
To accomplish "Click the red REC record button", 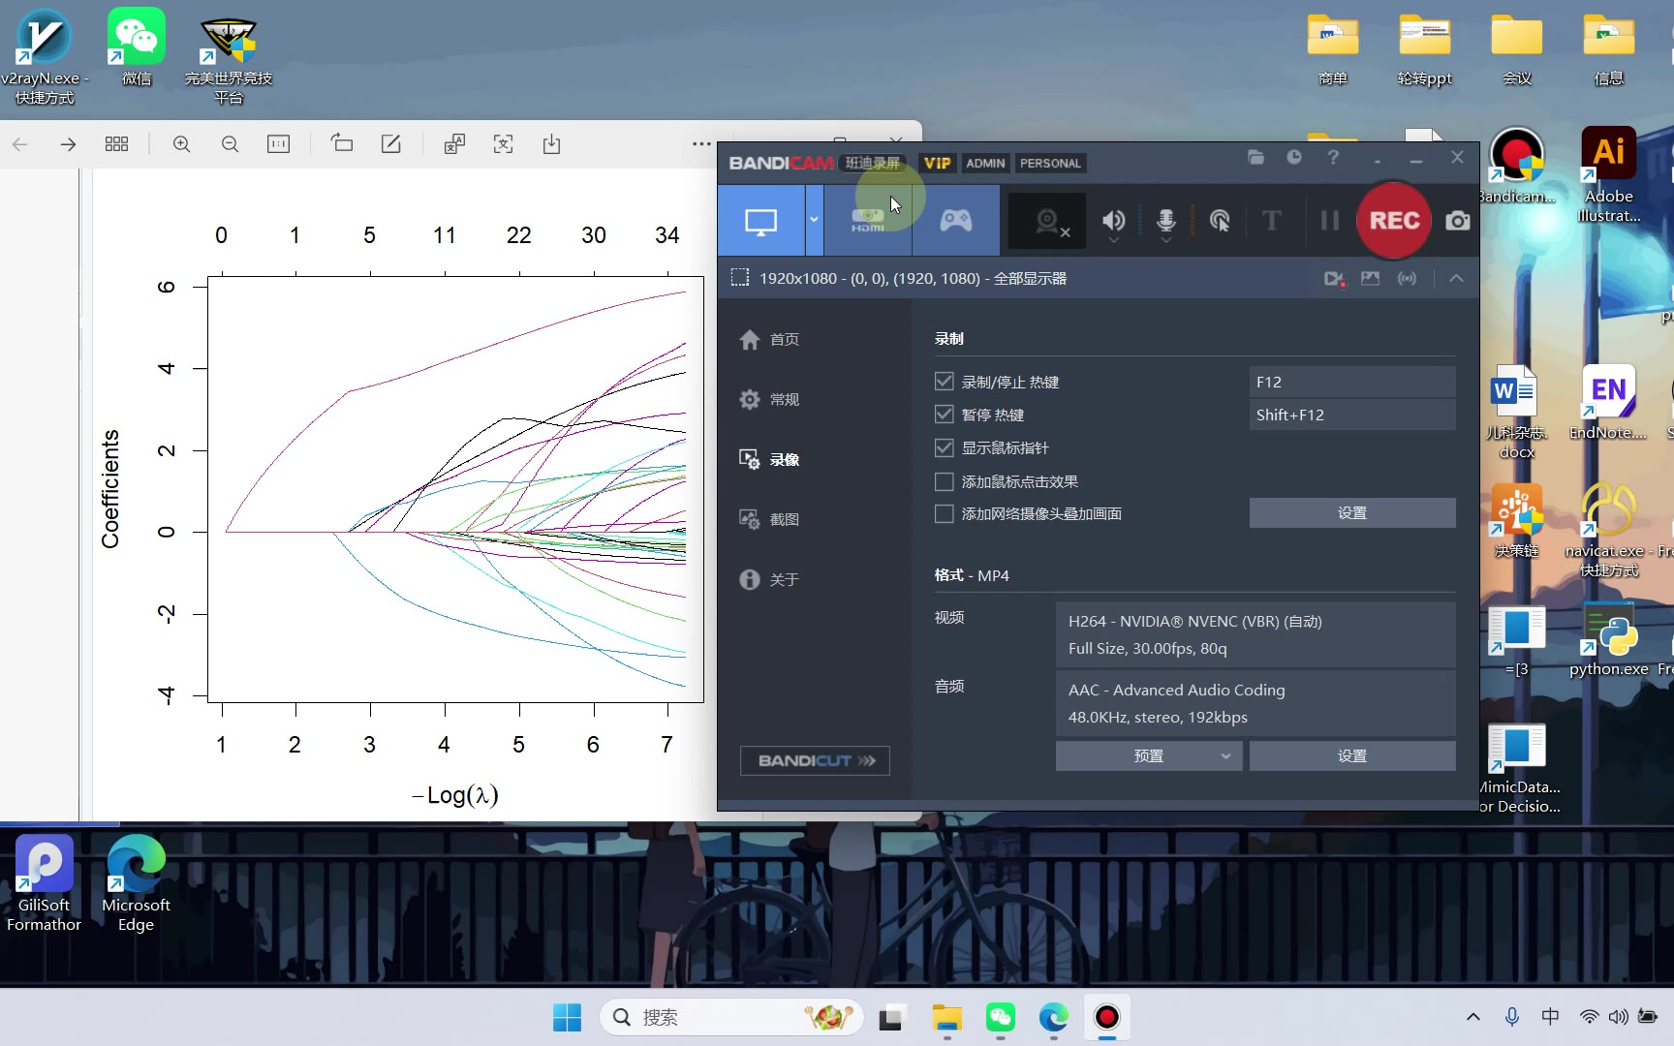I will point(1393,221).
